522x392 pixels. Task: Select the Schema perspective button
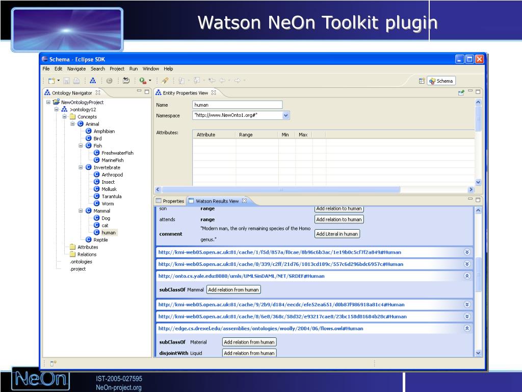coord(441,81)
